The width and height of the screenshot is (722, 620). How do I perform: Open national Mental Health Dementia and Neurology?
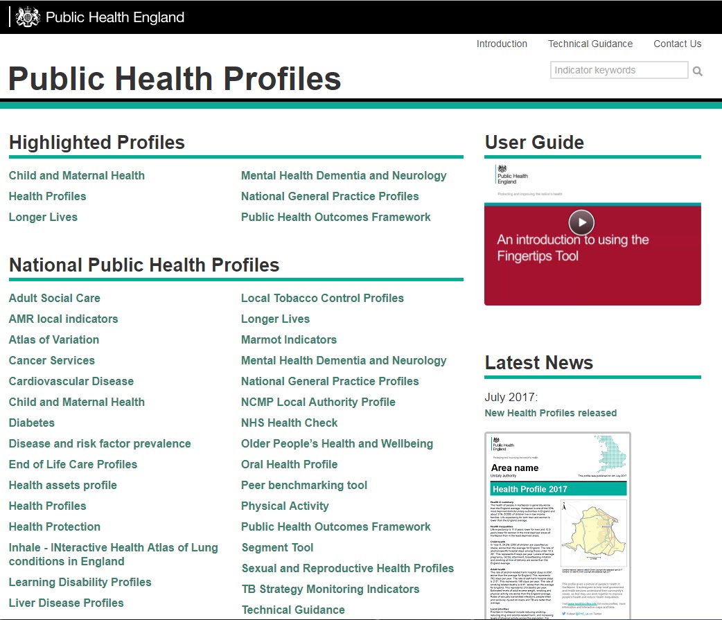coord(344,360)
